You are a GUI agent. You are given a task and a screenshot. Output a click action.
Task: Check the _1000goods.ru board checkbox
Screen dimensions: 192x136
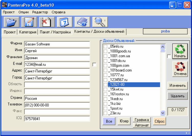105,51
